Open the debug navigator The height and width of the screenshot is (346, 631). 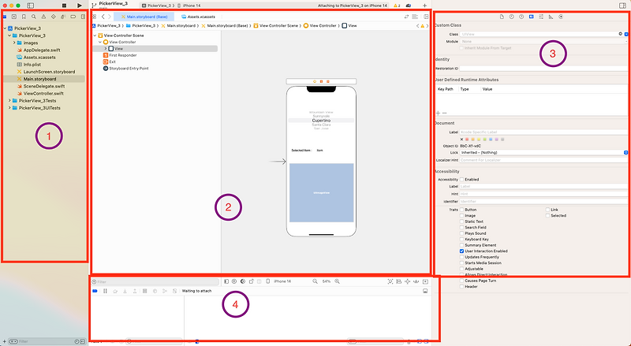pos(63,17)
